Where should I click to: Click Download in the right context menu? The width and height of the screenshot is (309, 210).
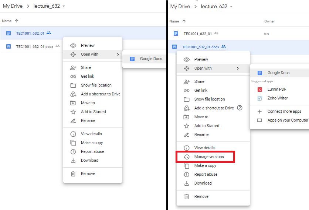pyautogui.click(x=203, y=183)
